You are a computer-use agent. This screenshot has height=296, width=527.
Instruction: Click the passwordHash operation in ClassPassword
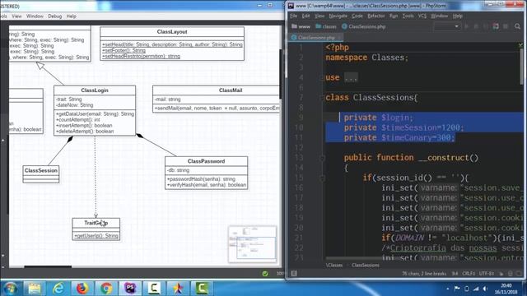tap(201, 179)
